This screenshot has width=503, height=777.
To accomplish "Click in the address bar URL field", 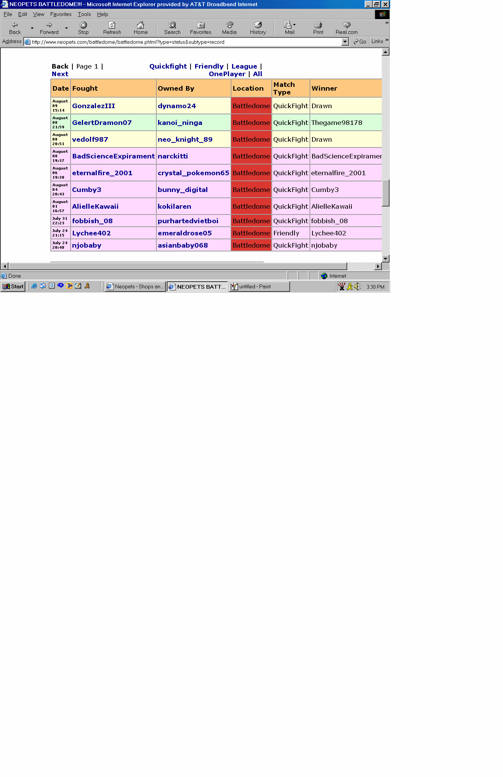I will (x=183, y=42).
